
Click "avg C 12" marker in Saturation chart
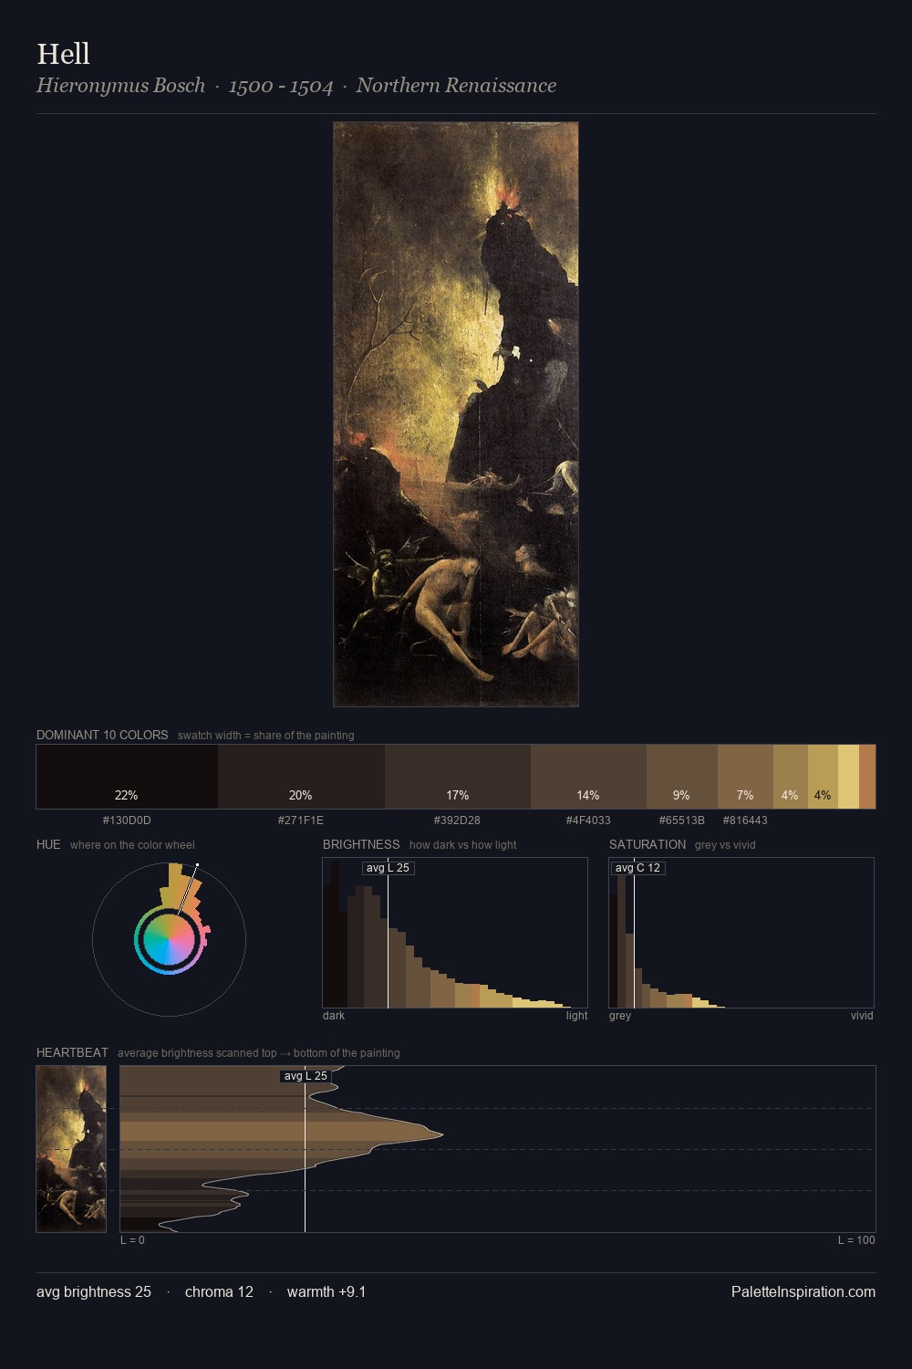[x=637, y=868]
